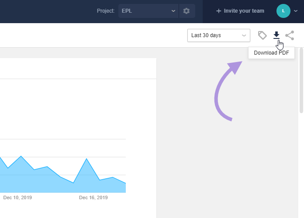Image resolution: width=304 pixels, height=218 pixels.
Task: Click the Project: label text
Action: [106, 11]
